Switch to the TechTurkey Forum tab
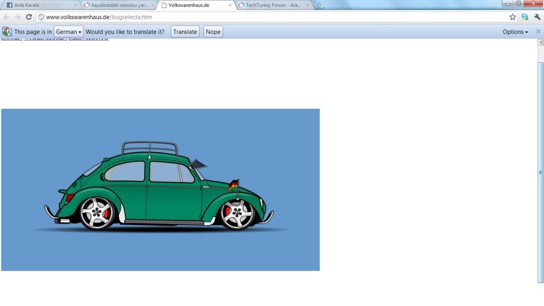Viewport: 544px width, 306px height. click(x=273, y=5)
